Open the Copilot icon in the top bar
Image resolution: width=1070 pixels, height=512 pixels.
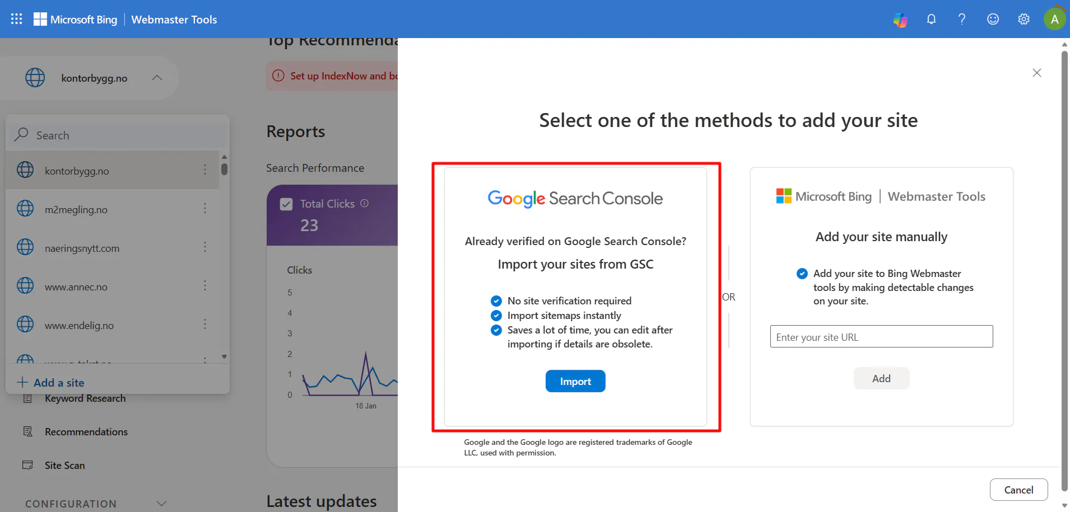pyautogui.click(x=900, y=18)
